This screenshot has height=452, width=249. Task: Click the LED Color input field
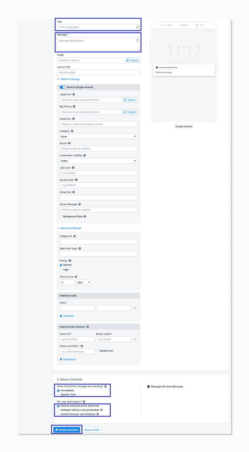pyautogui.click(x=98, y=173)
